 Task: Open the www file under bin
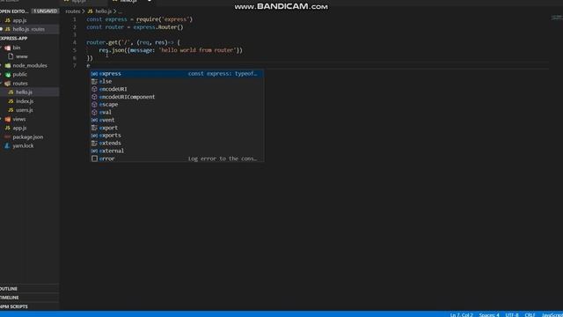[x=29, y=56]
